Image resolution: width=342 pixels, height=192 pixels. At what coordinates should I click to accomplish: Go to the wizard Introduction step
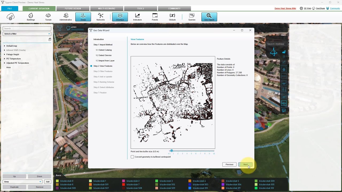click(99, 39)
